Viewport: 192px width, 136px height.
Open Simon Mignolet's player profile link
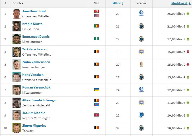[x=34, y=126]
